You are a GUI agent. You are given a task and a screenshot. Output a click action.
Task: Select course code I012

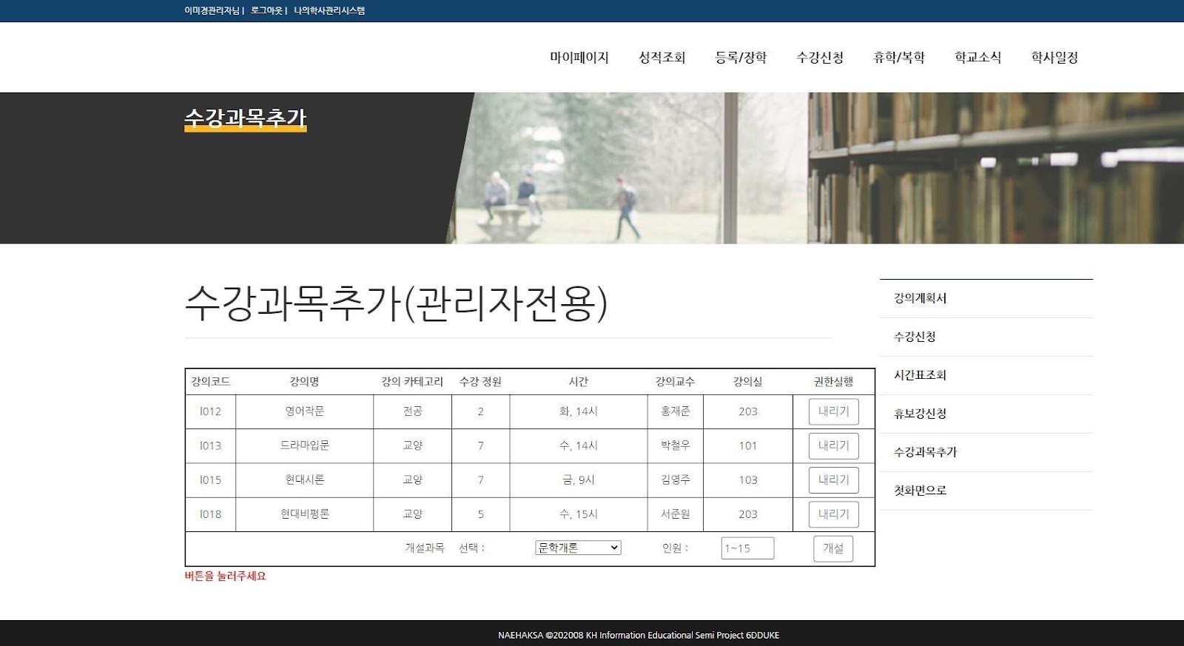point(210,411)
